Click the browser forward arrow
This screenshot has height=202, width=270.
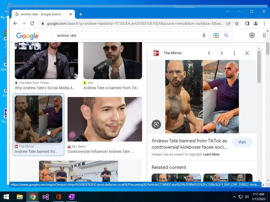click(23, 23)
